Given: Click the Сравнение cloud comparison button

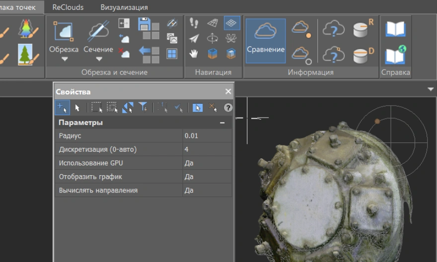Looking at the screenshot, I should point(265,41).
